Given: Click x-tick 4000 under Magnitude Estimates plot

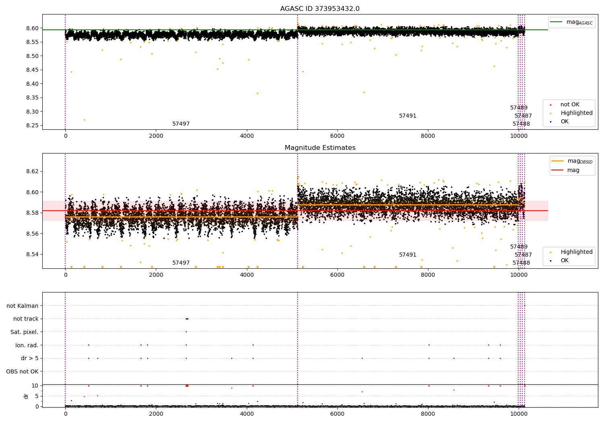Looking at the screenshot, I should [x=246, y=275].
